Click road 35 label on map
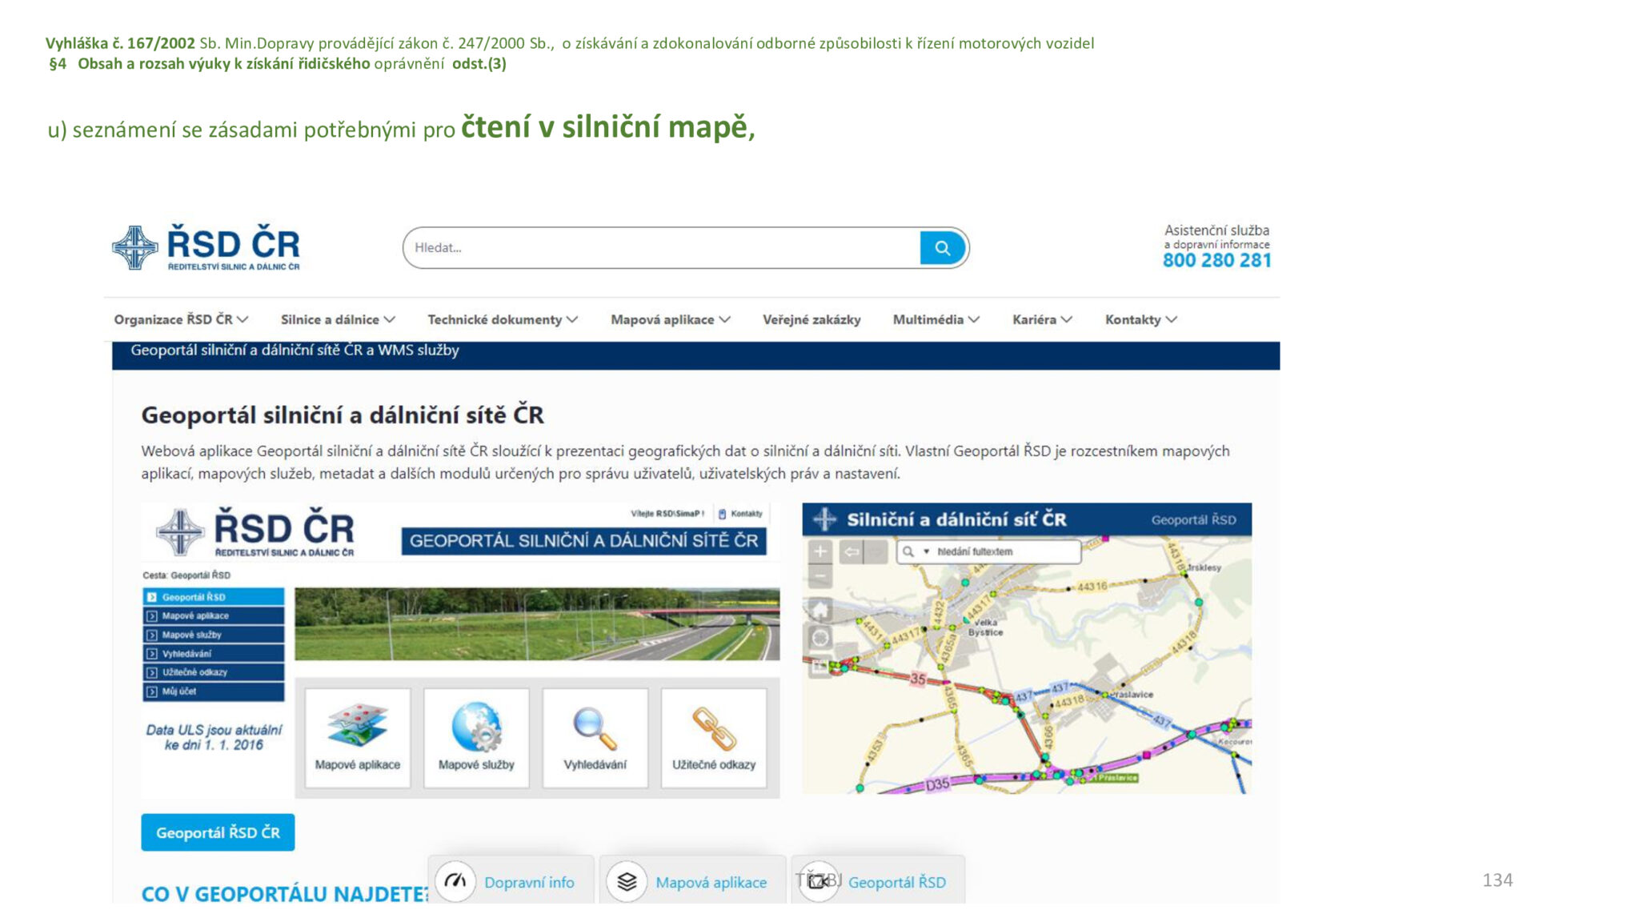Viewport: 1639px width, 922px height. [918, 679]
